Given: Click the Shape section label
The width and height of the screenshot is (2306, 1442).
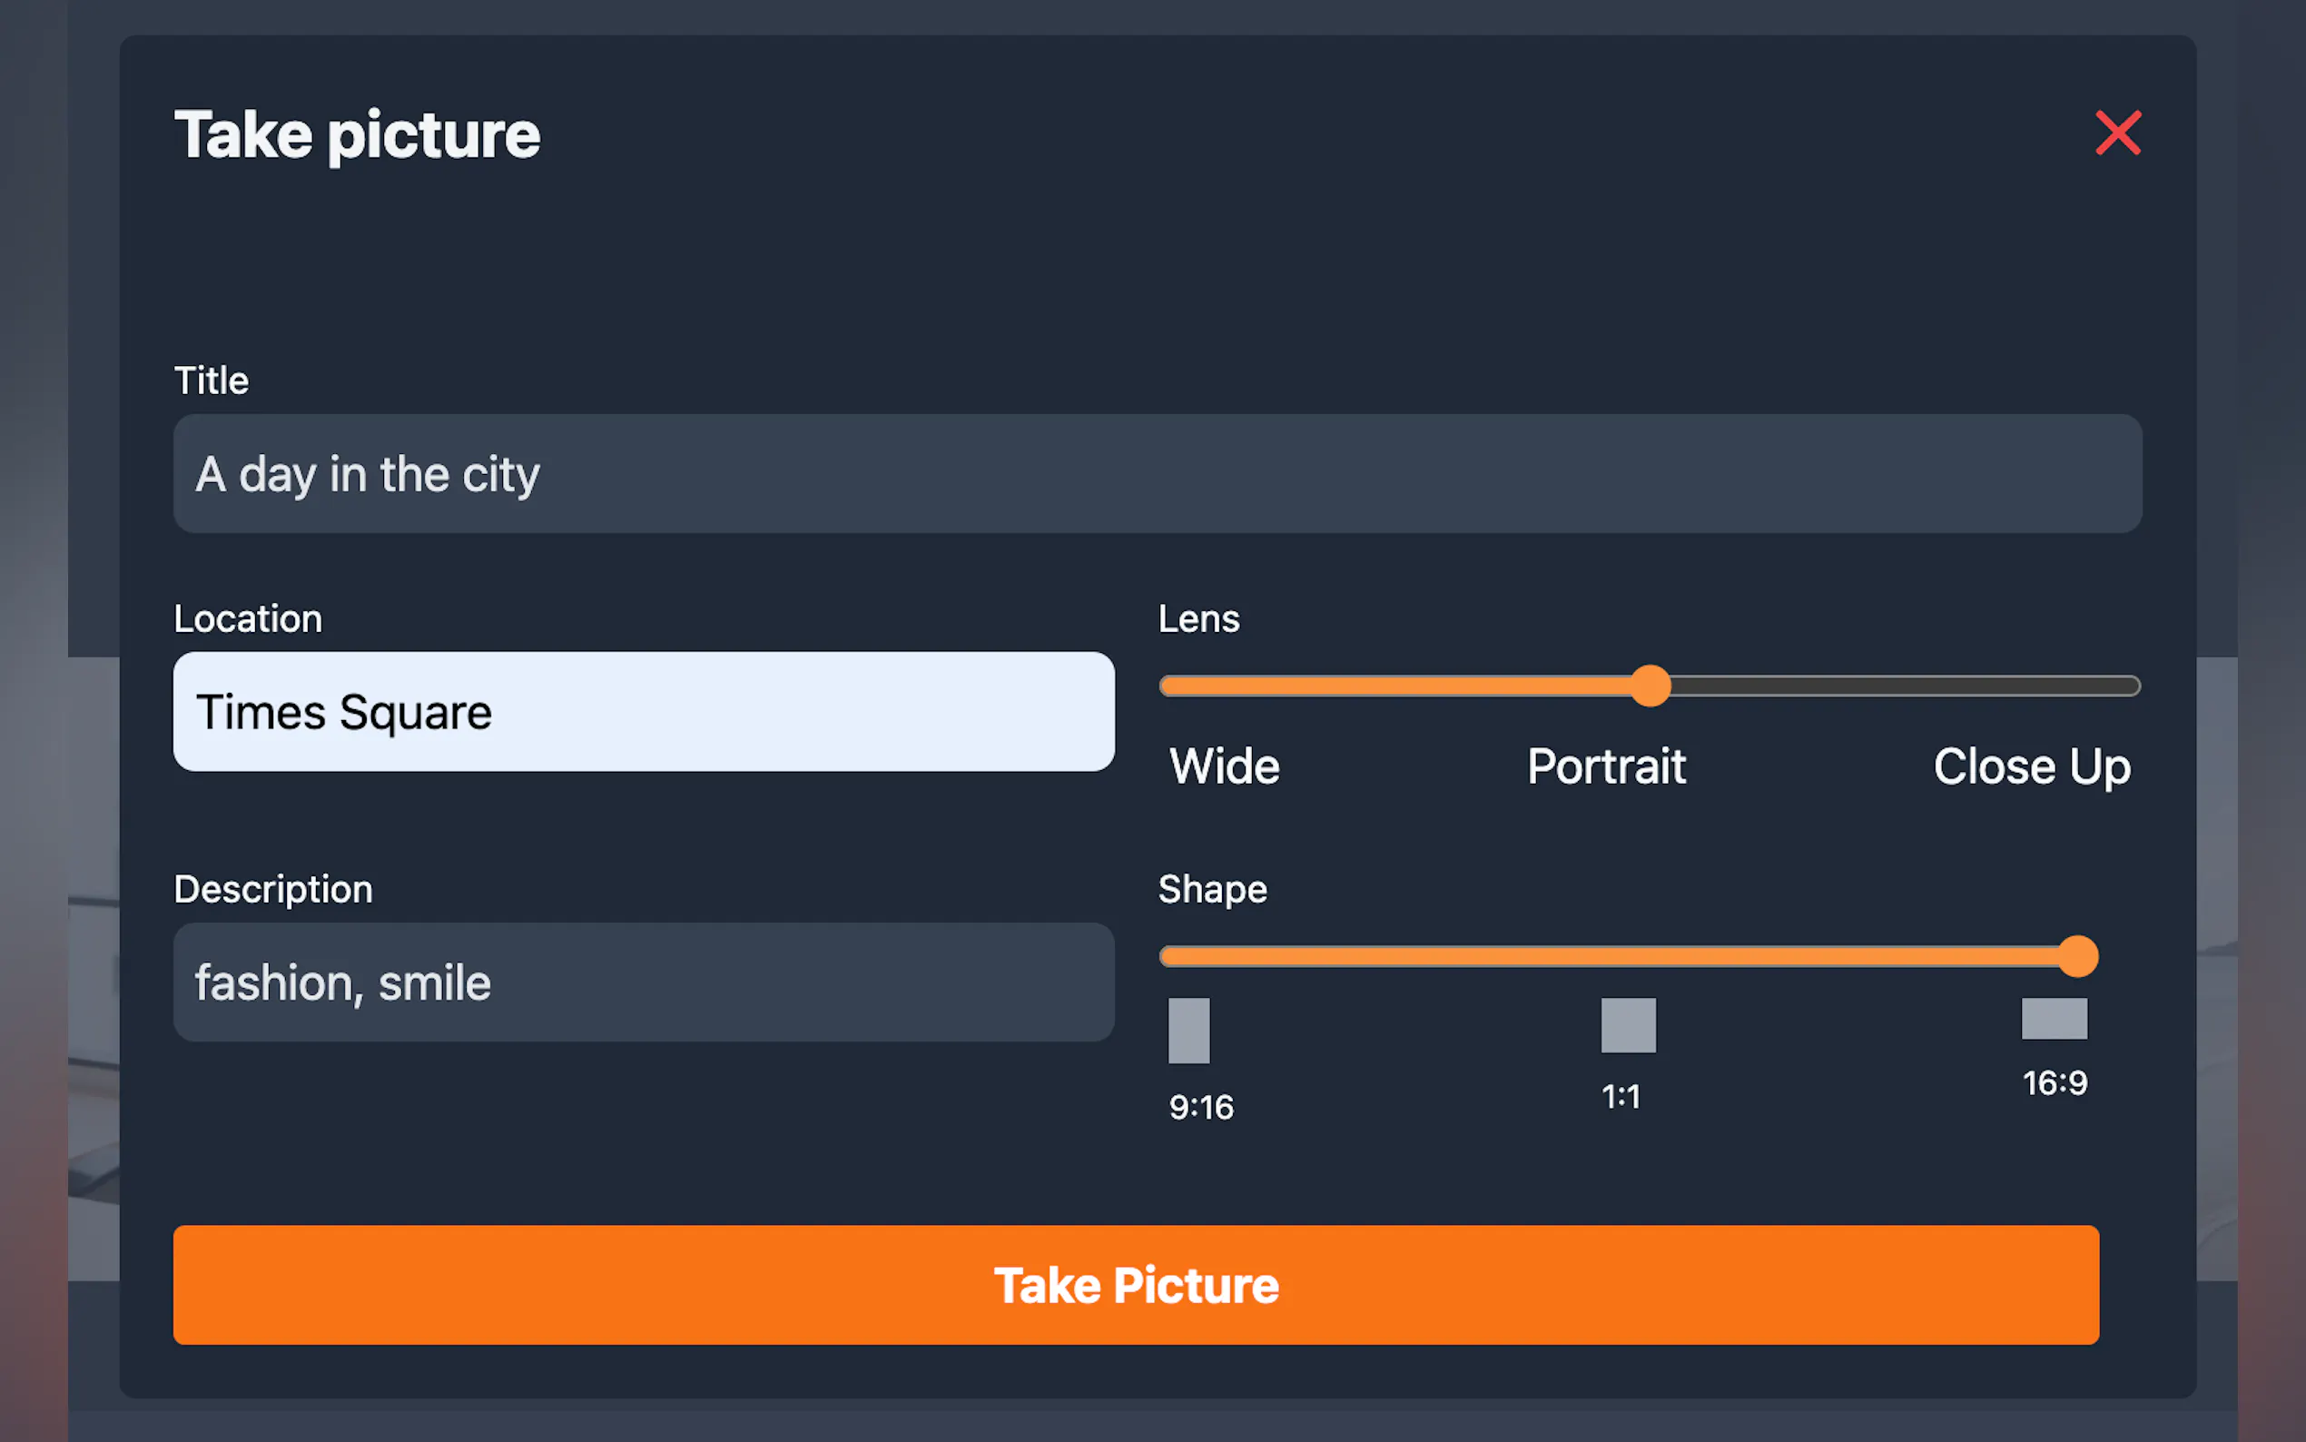Looking at the screenshot, I should [x=1213, y=889].
